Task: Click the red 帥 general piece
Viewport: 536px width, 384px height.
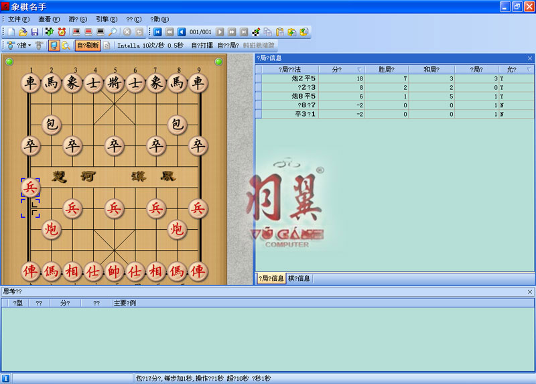Action: (x=114, y=271)
